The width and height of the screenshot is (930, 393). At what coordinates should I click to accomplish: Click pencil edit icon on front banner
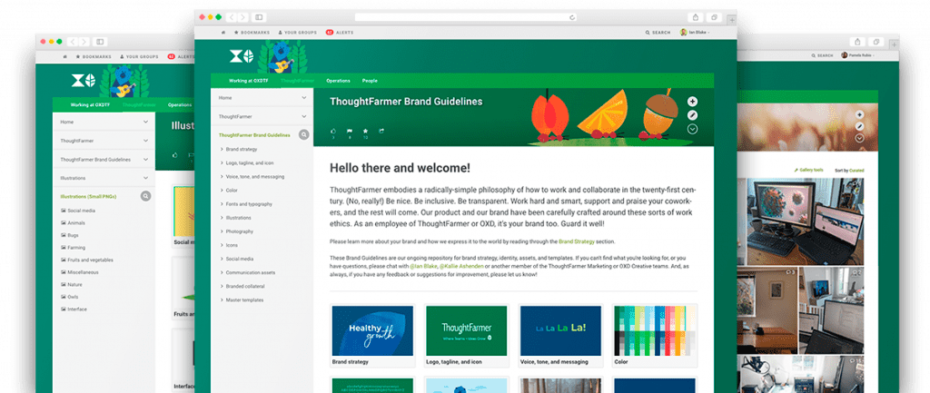click(x=692, y=115)
